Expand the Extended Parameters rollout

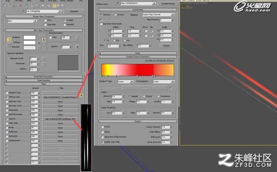44,77
